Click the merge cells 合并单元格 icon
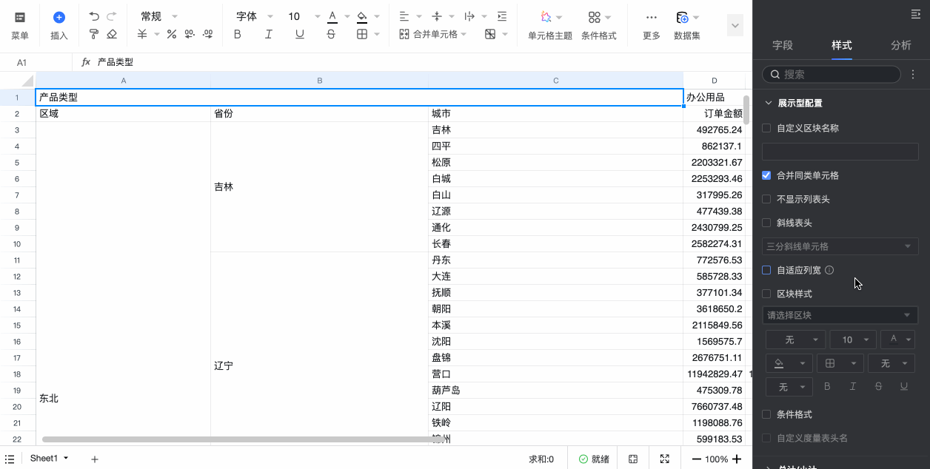 tap(404, 34)
